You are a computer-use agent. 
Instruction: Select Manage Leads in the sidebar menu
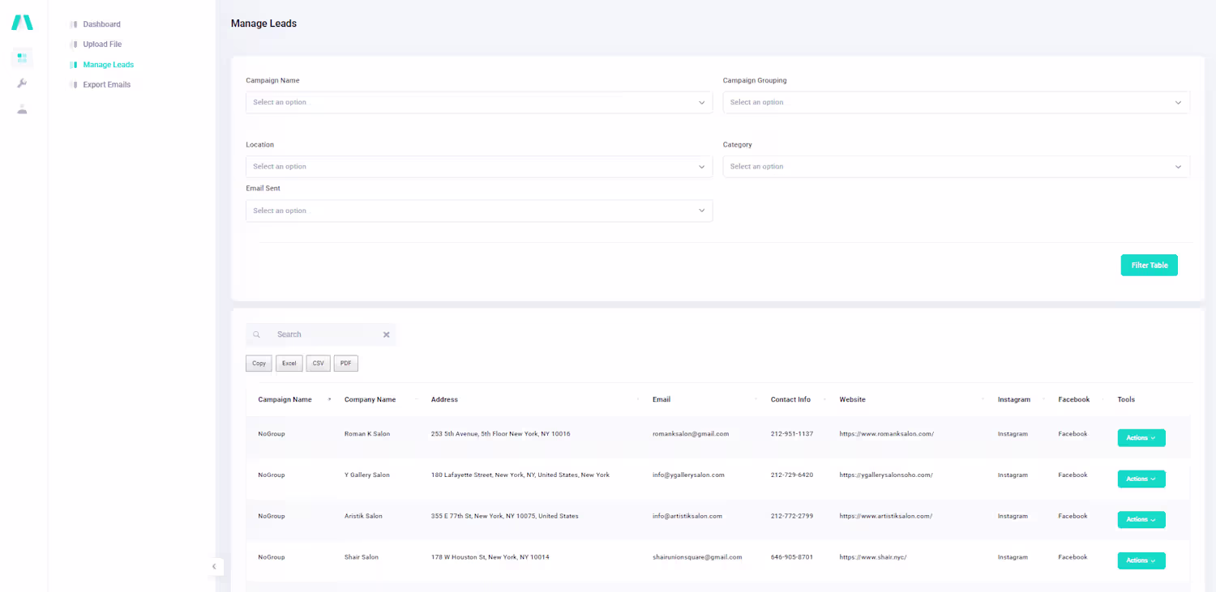pyautogui.click(x=109, y=65)
